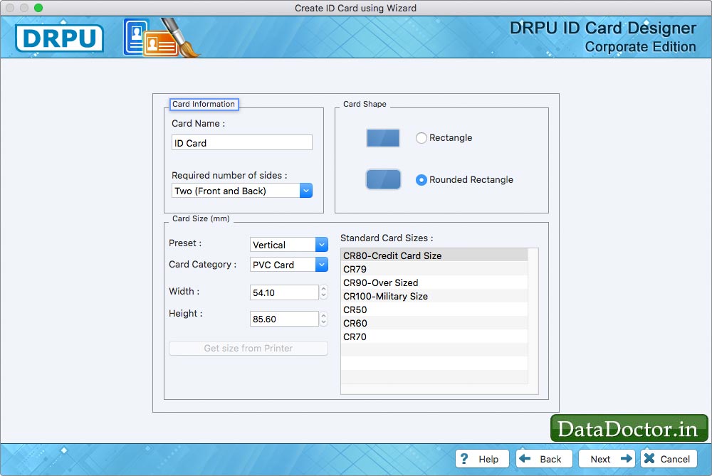Image resolution: width=712 pixels, height=476 pixels.
Task: Click the DRPU logo
Action: [x=60, y=38]
